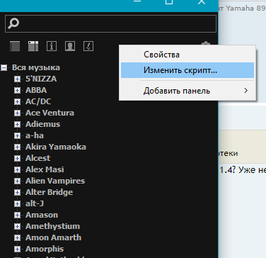Open the lyrics note panel icon
This screenshot has height=258, width=266.
[x=88, y=46]
